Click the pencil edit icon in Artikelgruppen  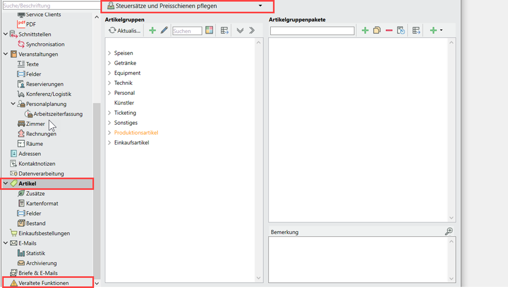click(164, 31)
